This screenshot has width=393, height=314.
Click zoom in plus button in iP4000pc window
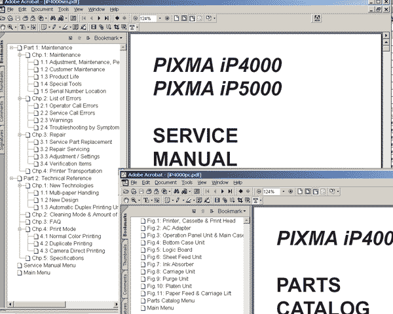(x=290, y=192)
